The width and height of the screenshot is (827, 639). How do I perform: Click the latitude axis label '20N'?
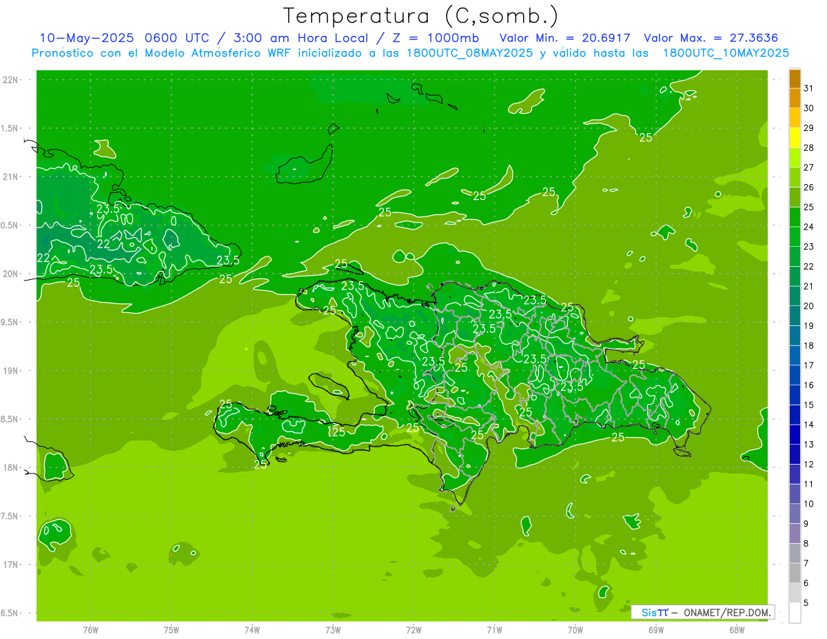[x=12, y=274]
